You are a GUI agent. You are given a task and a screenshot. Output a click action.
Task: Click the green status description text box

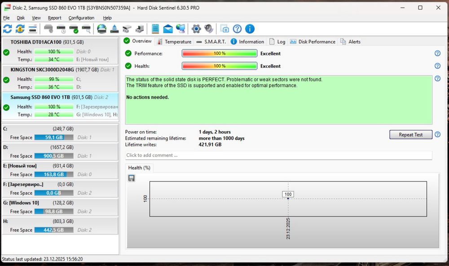[x=279, y=100]
